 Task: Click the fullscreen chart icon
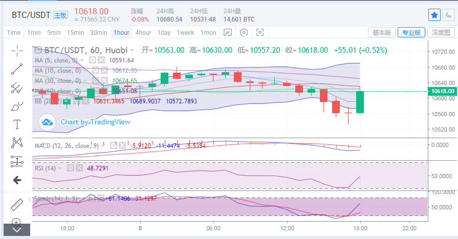(260, 32)
